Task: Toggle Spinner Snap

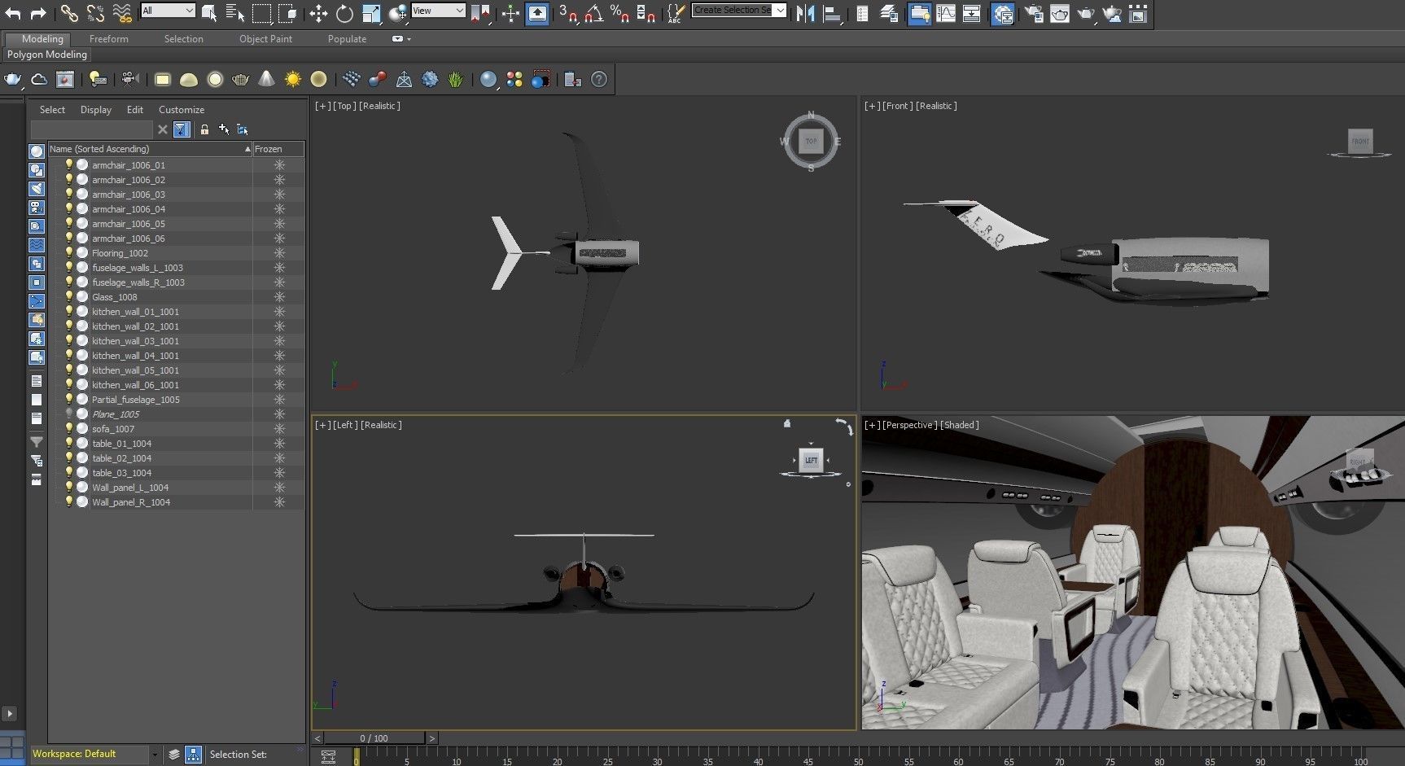Action: (x=646, y=13)
